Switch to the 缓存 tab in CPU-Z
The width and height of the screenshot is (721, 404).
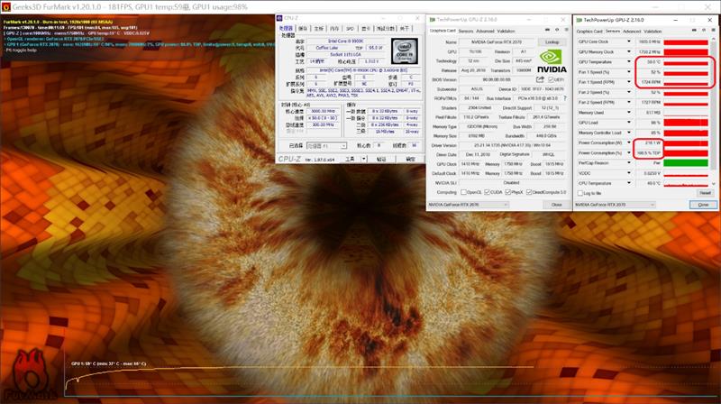click(303, 29)
